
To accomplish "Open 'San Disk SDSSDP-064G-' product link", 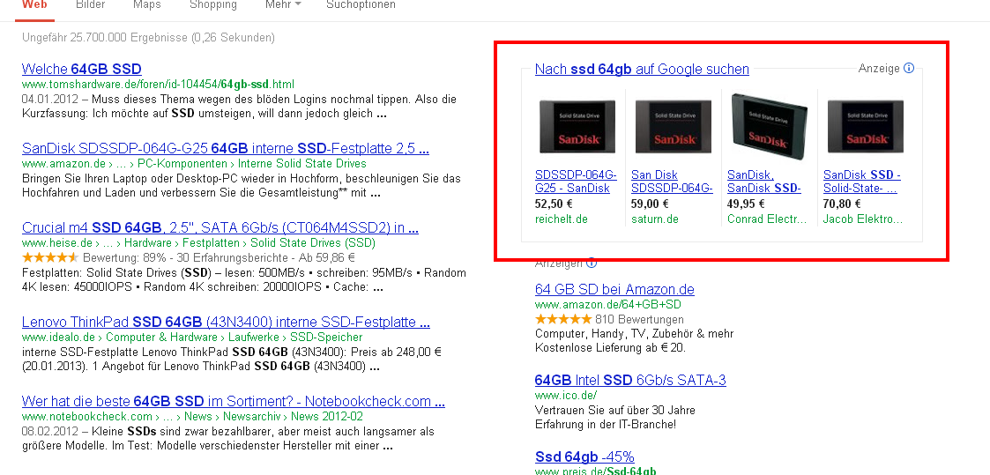I will click(x=672, y=182).
